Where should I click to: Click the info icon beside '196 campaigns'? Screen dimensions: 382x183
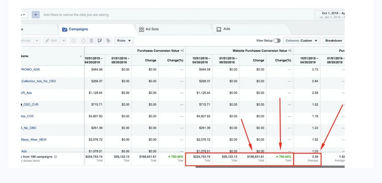click(x=56, y=157)
